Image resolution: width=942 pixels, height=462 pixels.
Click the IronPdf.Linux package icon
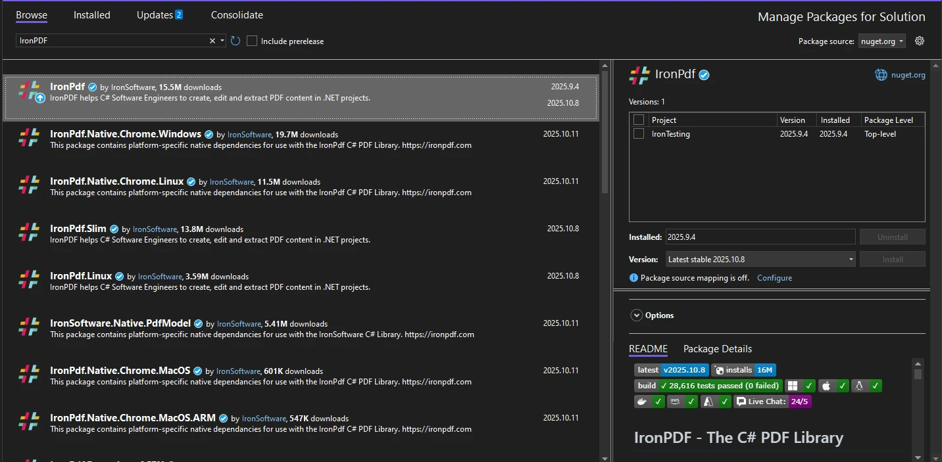pyautogui.click(x=29, y=279)
